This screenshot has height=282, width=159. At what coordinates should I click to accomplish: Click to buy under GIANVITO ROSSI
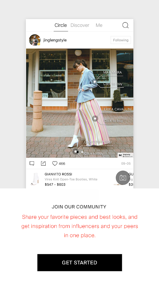[94, 154]
